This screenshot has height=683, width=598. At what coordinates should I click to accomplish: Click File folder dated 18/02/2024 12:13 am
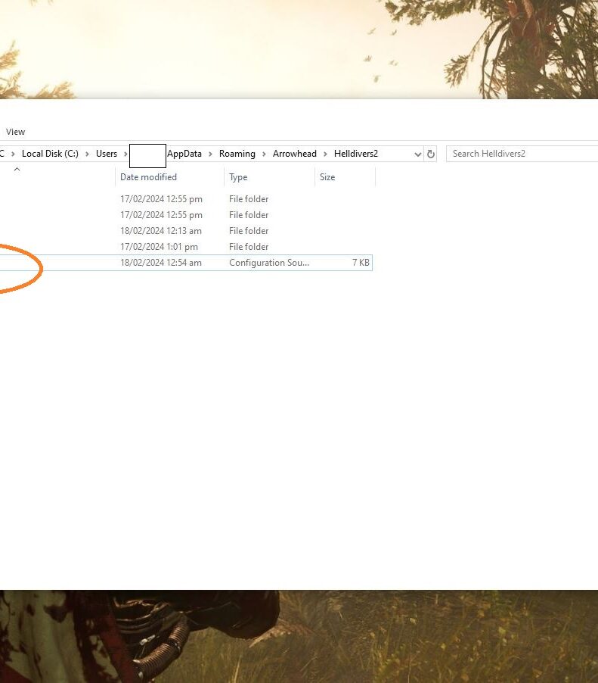[249, 231]
